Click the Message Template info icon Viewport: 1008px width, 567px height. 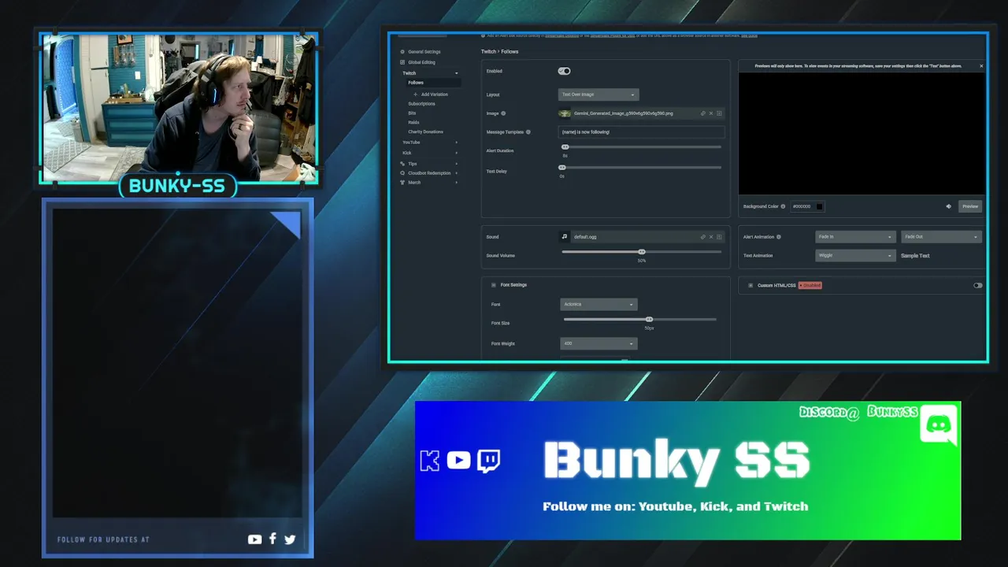click(x=528, y=132)
